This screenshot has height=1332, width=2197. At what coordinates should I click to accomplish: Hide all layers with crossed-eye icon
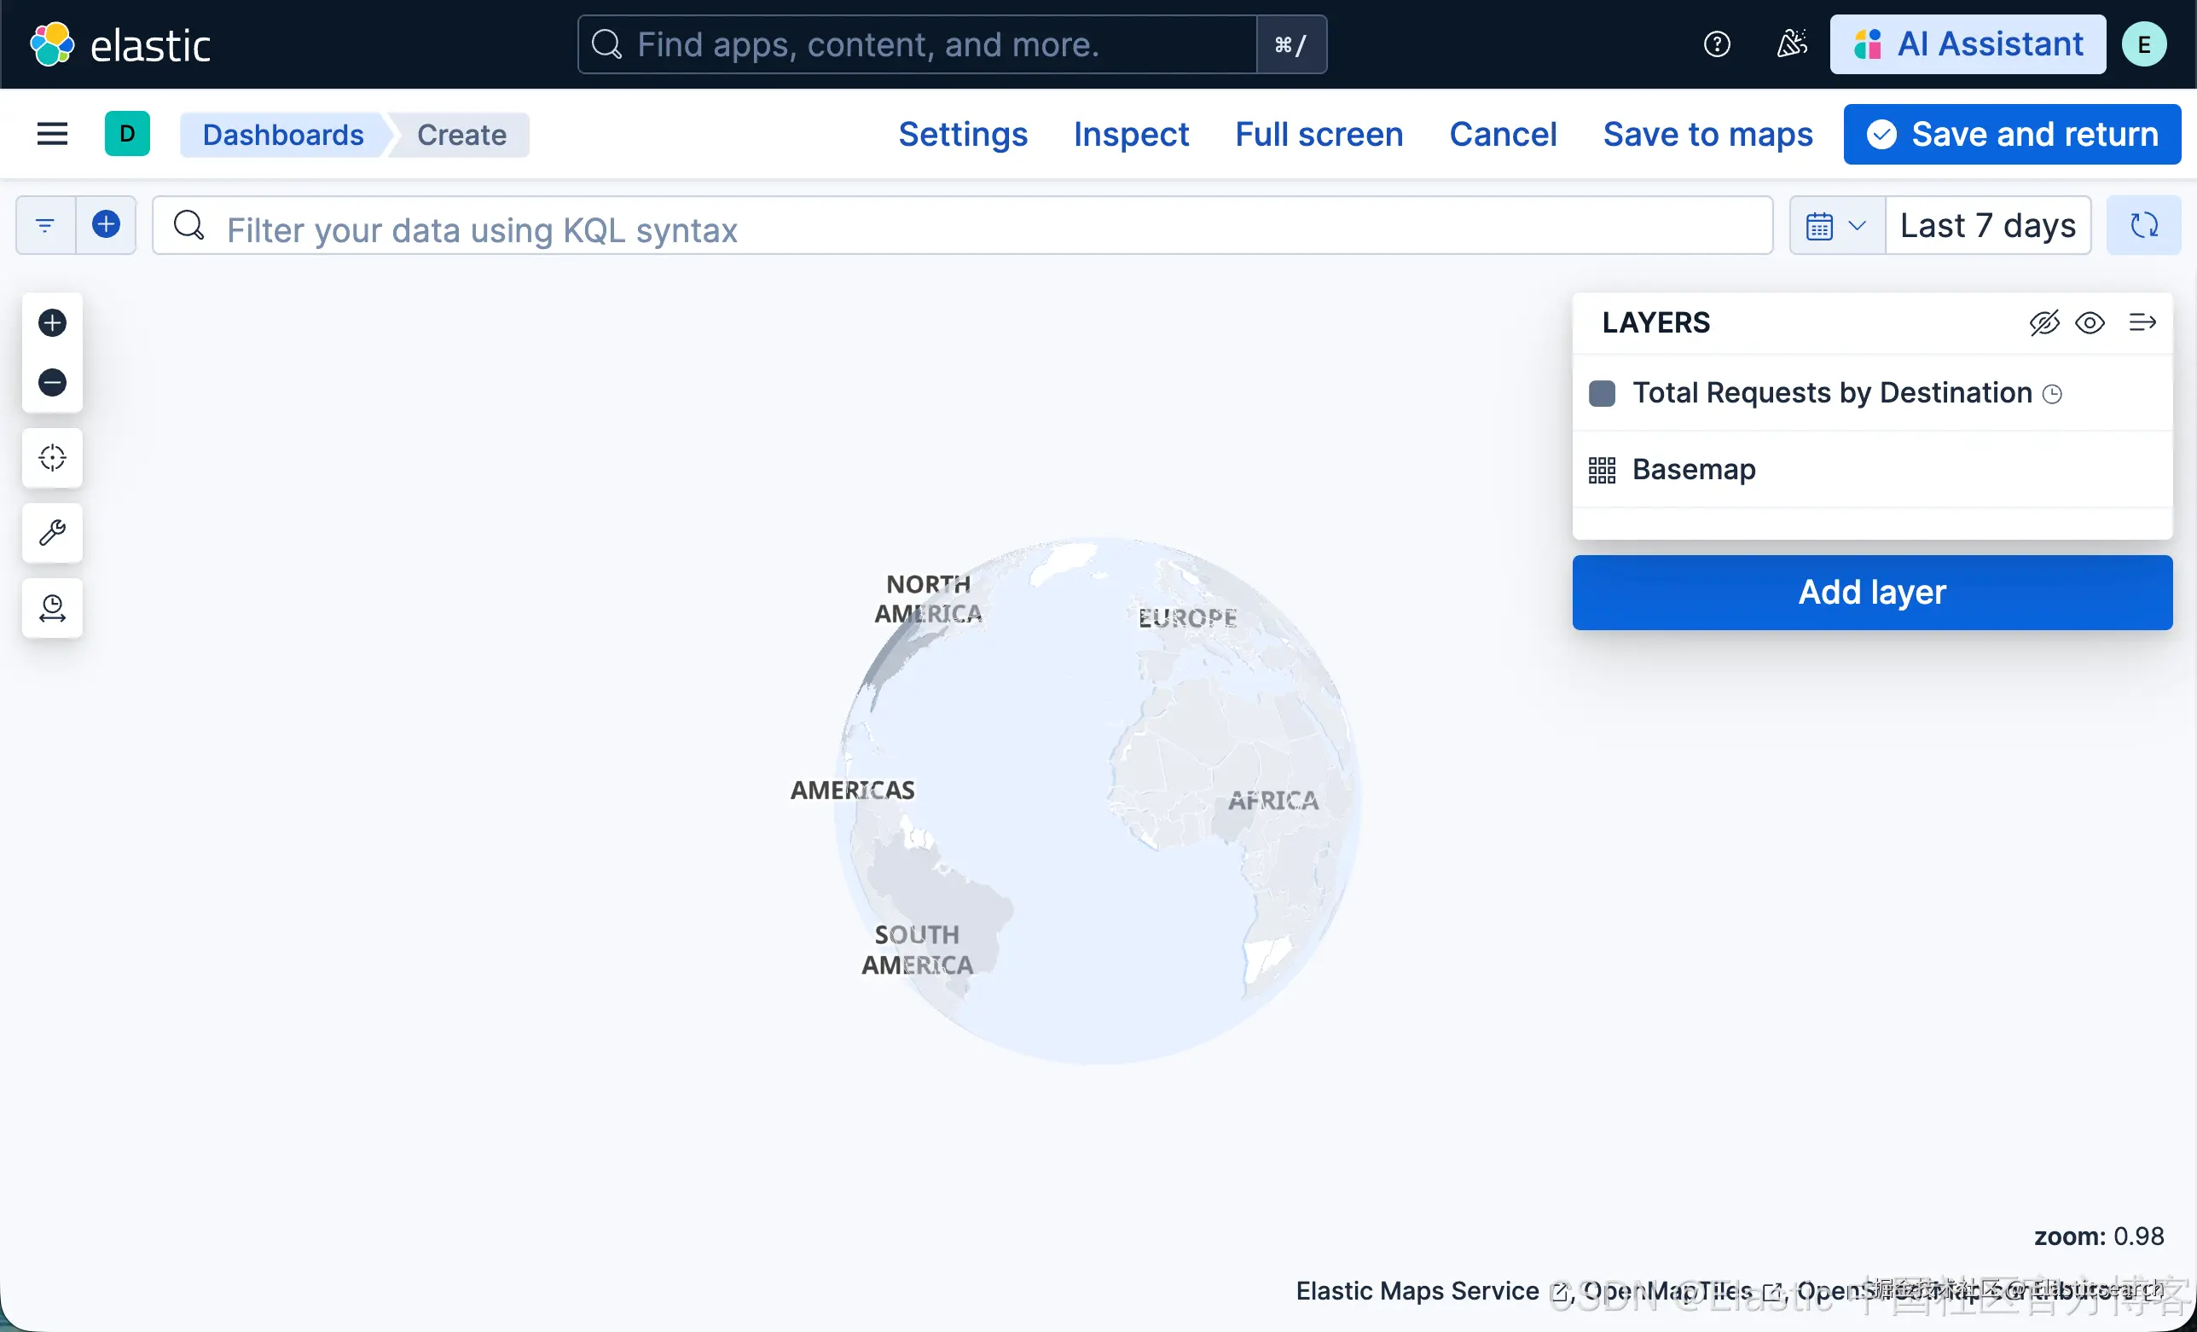[x=2044, y=322]
